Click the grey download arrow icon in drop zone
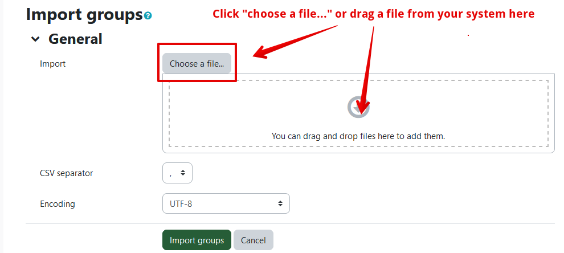The image size is (564, 253). (358, 107)
